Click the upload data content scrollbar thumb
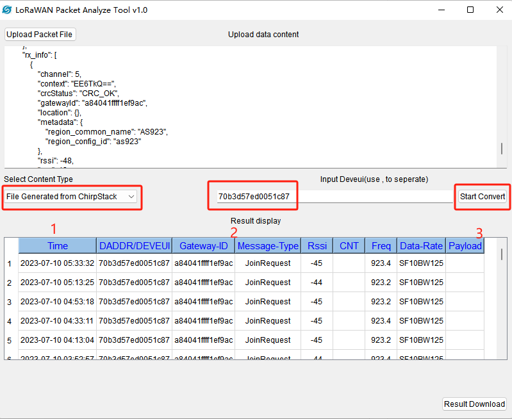Image resolution: width=512 pixels, height=419 pixels. tap(502, 149)
